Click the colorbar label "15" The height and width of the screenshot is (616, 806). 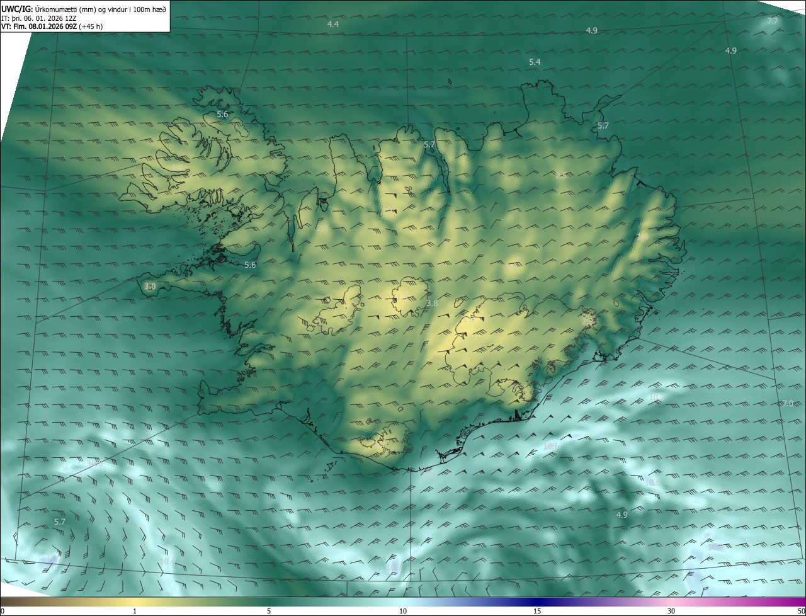537,611
